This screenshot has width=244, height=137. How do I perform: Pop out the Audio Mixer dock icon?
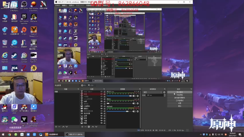[x=140, y=89]
